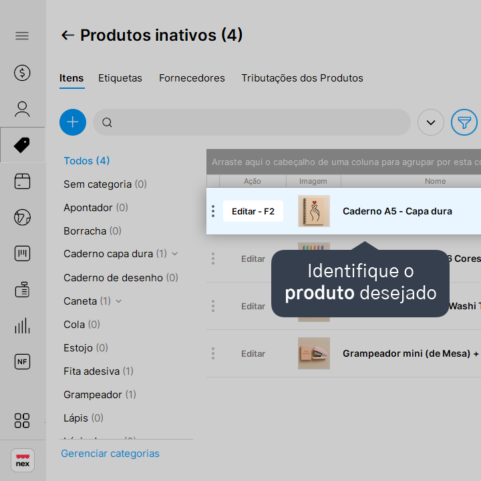Click the Editar - F2 button
This screenshot has width=481, height=481.
point(253,211)
